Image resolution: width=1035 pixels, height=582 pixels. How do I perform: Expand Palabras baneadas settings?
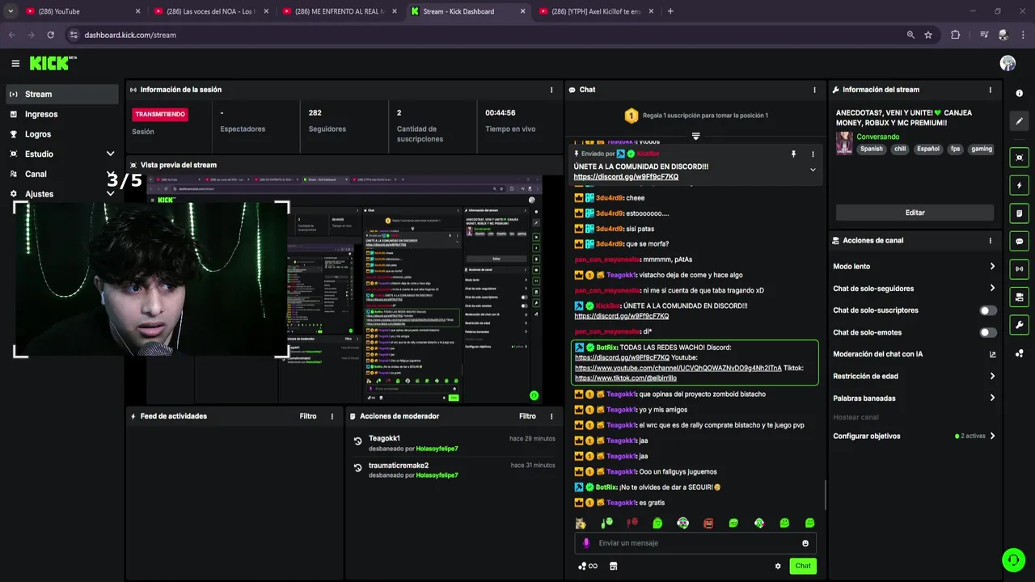(992, 398)
